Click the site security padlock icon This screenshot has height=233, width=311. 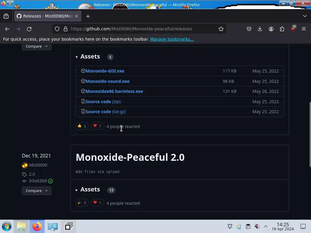66,29
